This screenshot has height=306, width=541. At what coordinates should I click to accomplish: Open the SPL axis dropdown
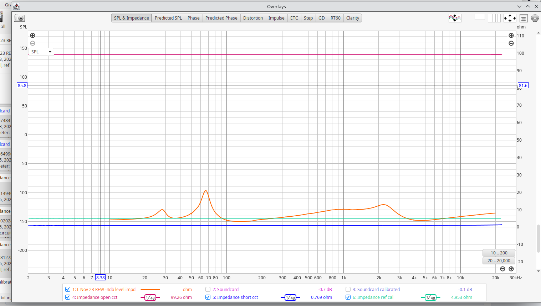(41, 52)
